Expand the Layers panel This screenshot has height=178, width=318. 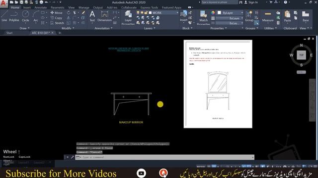150,28
